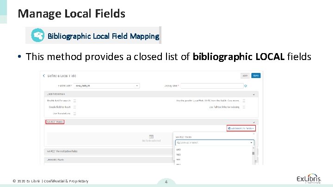Select 900 from the MARC21 fields list
Image resolution: width=333 pixels, height=187 pixels.
click(179, 155)
